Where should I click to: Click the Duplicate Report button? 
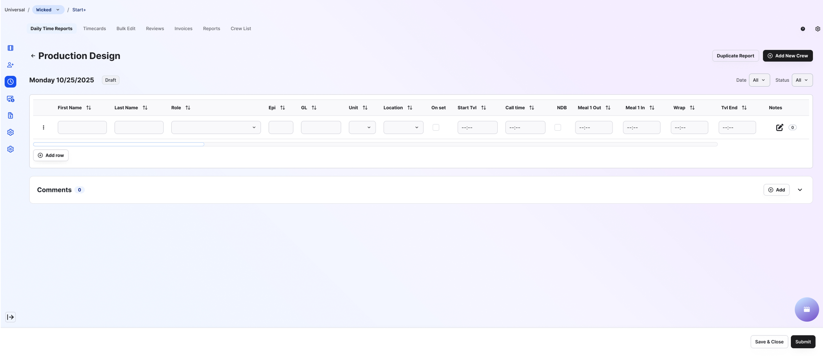pyautogui.click(x=735, y=56)
